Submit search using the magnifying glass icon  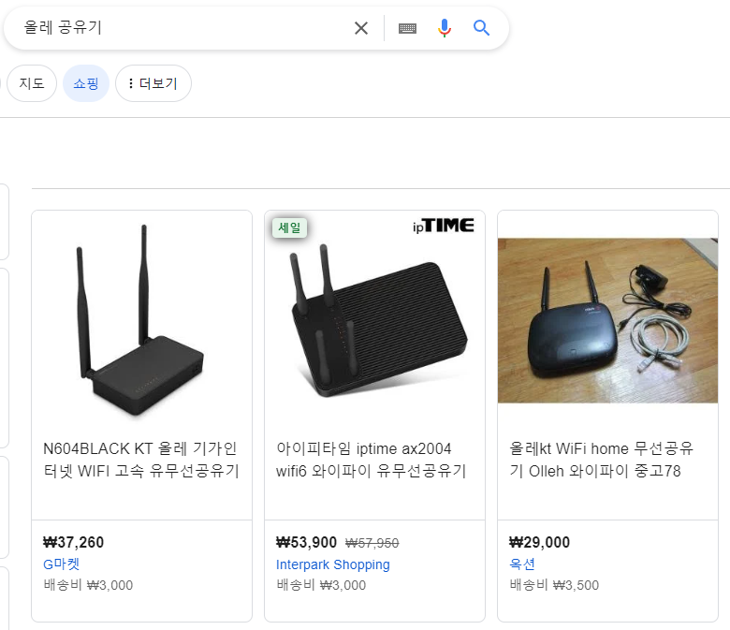[481, 28]
